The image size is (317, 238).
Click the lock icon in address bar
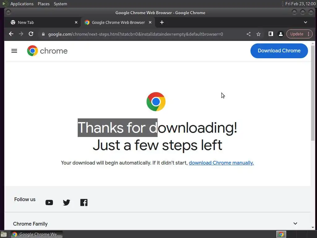click(43, 34)
